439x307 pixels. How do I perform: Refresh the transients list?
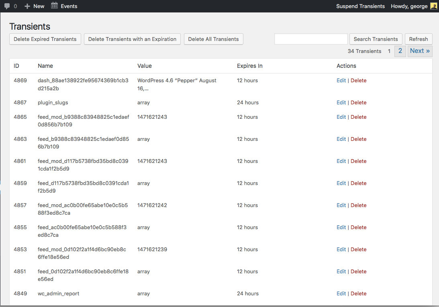point(419,39)
